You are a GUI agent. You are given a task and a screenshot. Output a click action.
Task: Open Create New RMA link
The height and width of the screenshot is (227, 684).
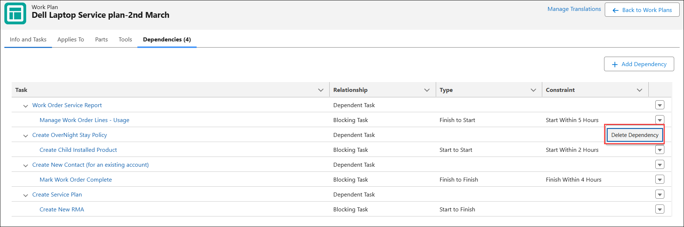coord(62,209)
